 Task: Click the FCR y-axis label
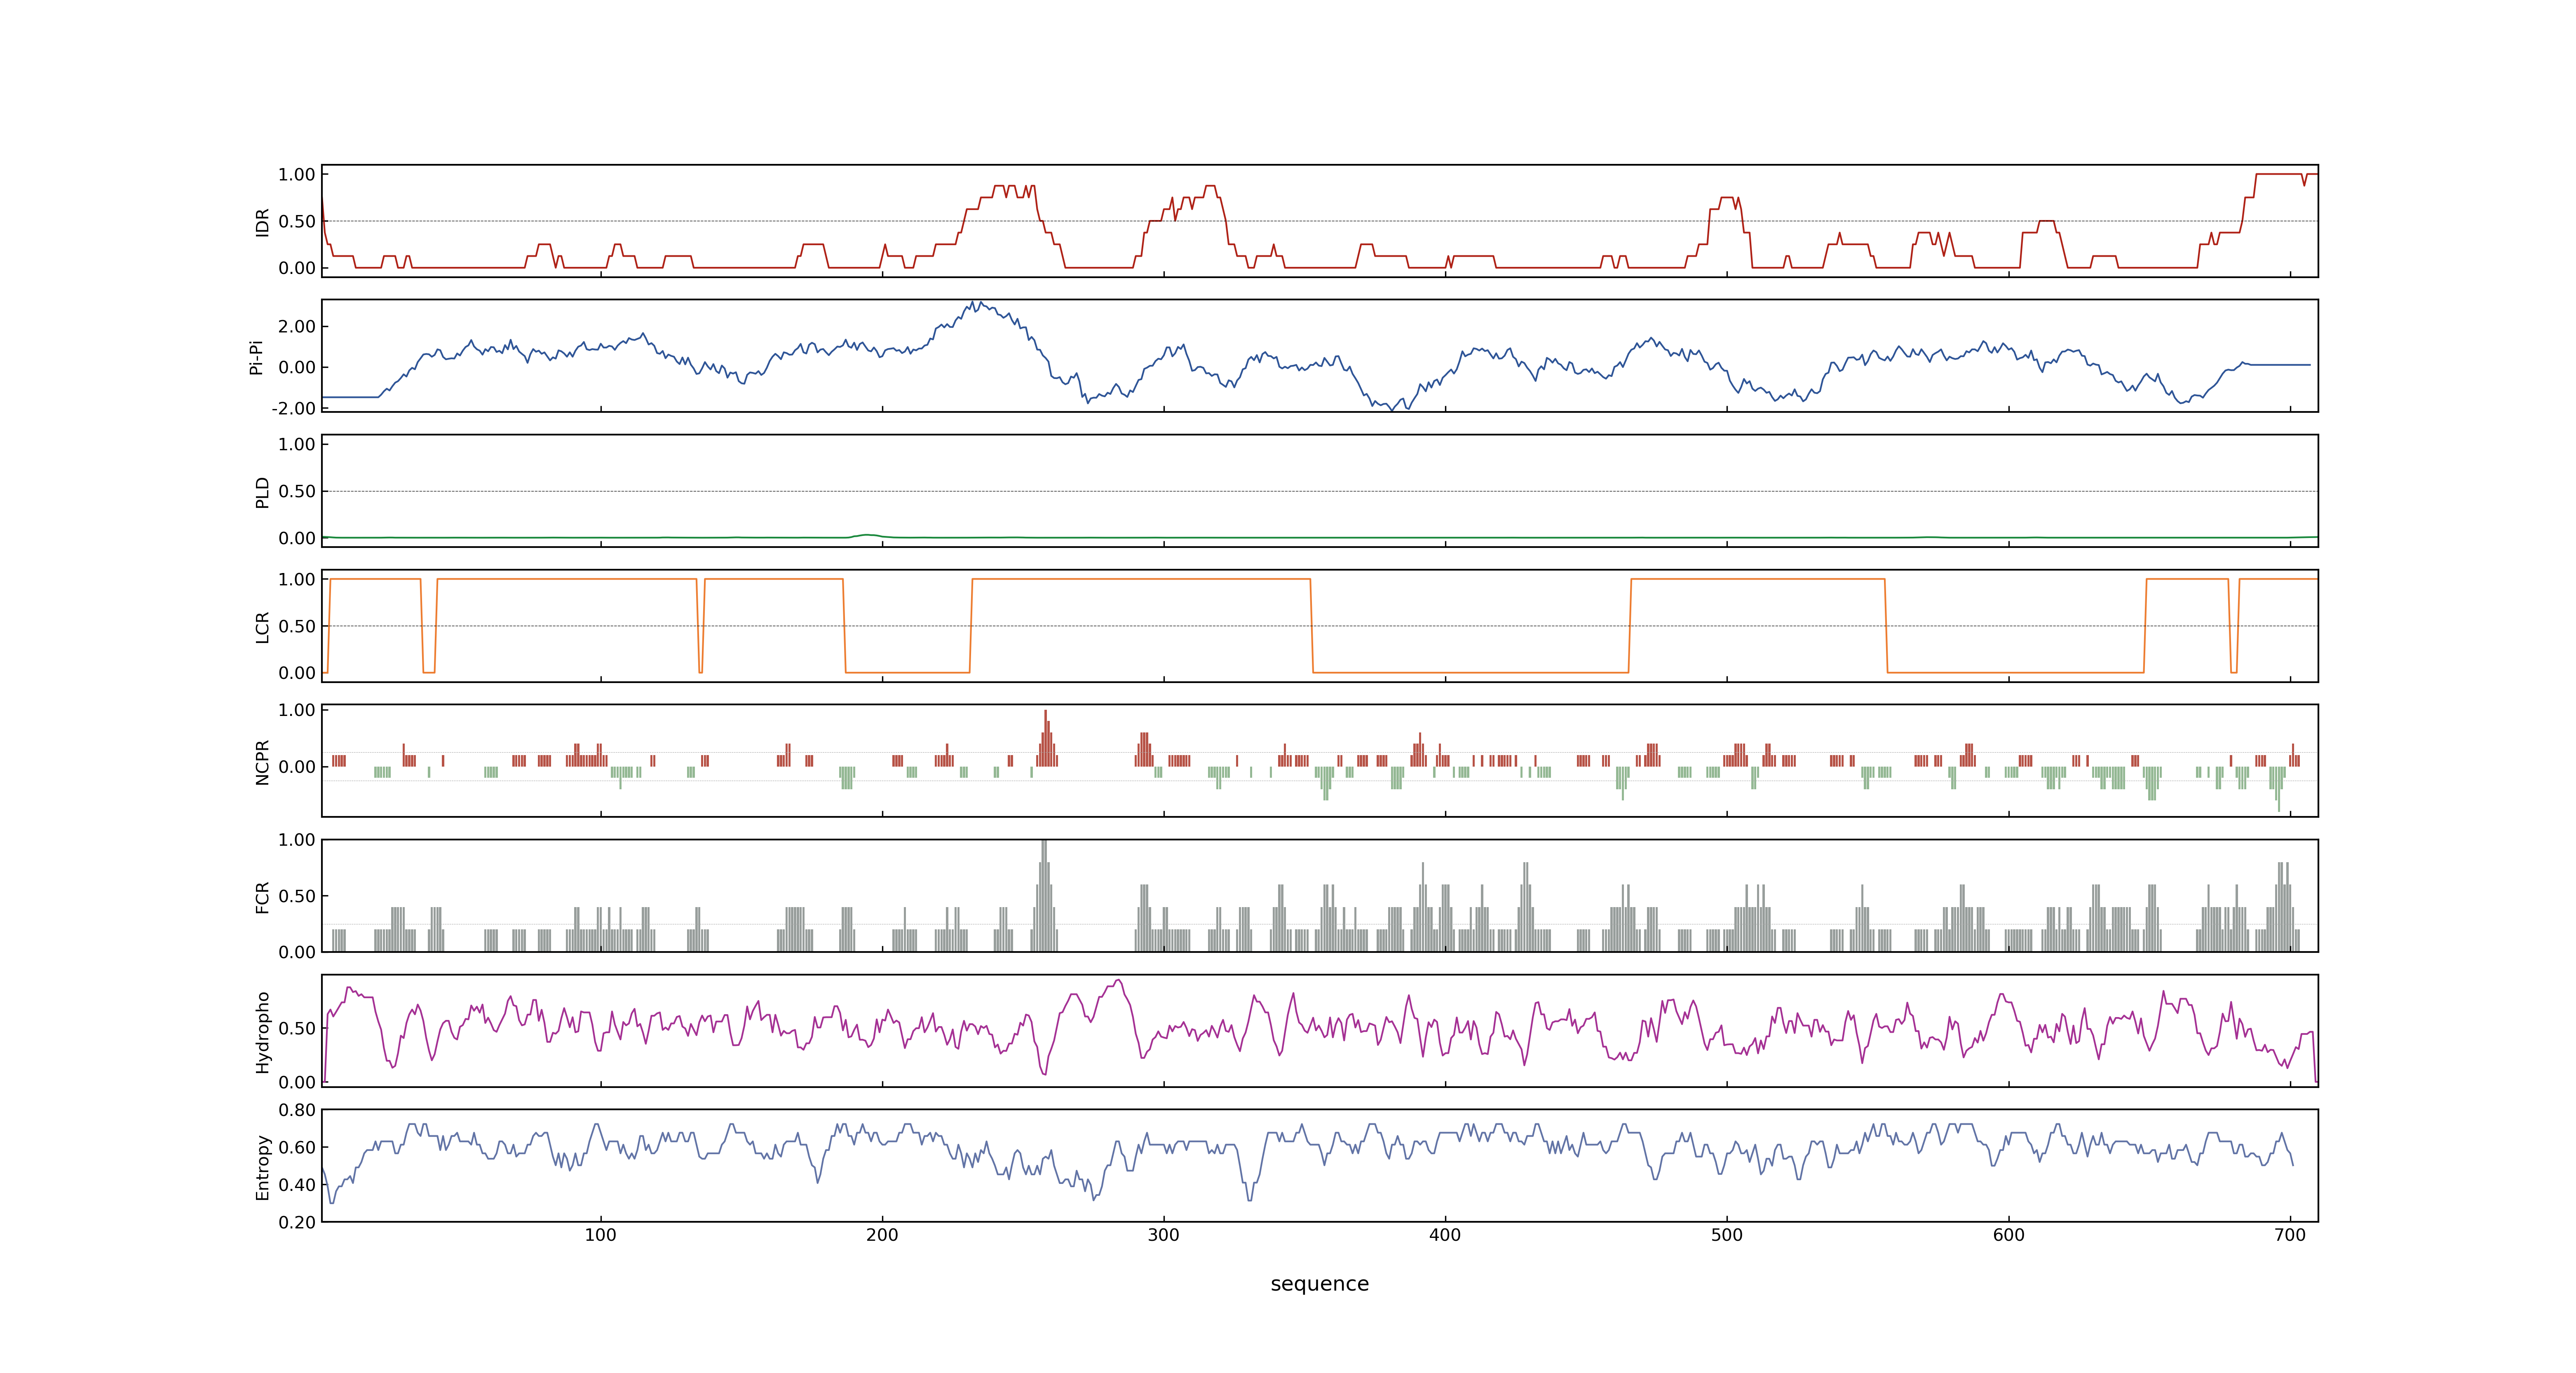click(x=263, y=896)
